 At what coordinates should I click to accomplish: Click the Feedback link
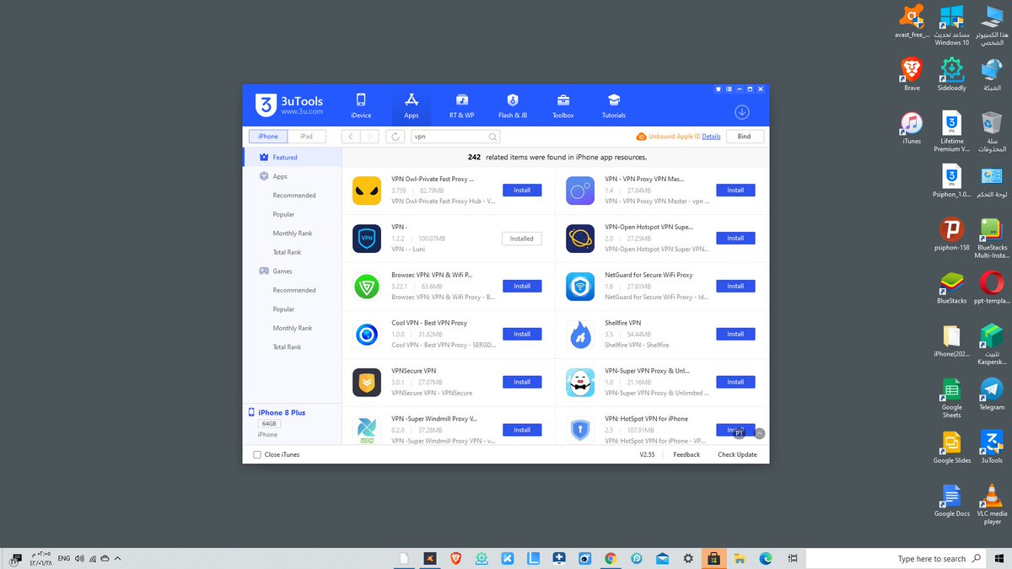click(x=686, y=455)
